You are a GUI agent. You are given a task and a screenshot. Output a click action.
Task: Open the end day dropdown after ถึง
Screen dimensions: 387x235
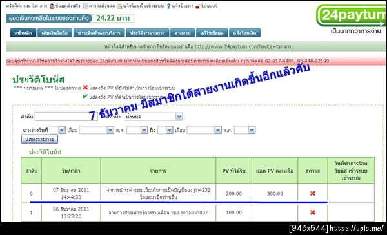(165, 130)
